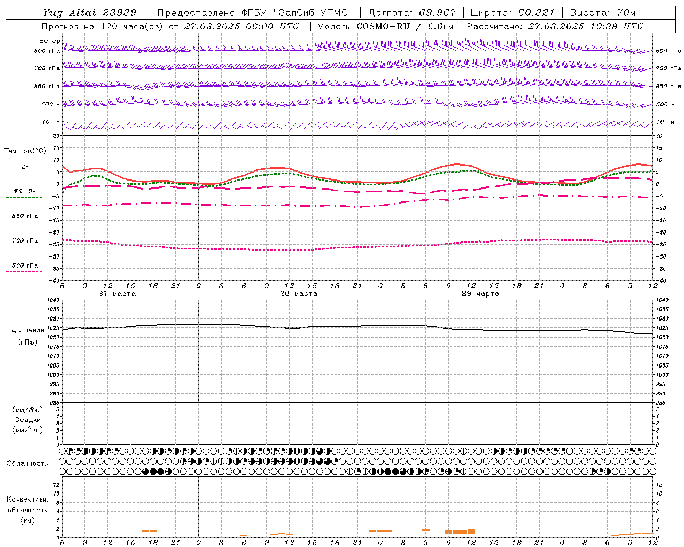
Task: Click the Облачность cloudiness label
Action: pos(27,464)
